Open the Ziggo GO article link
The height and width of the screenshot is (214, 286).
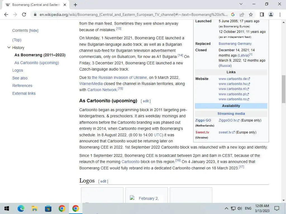click(x=203, y=120)
